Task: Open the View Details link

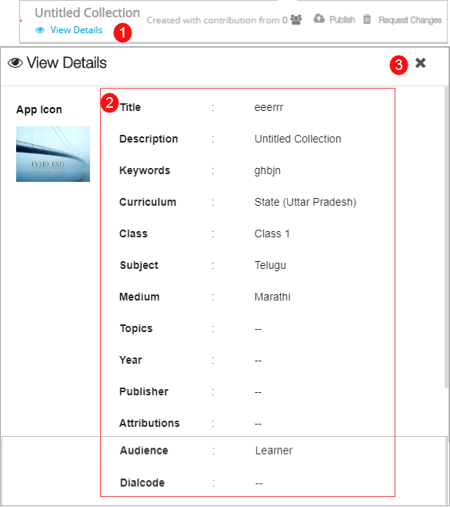Action: click(x=76, y=30)
